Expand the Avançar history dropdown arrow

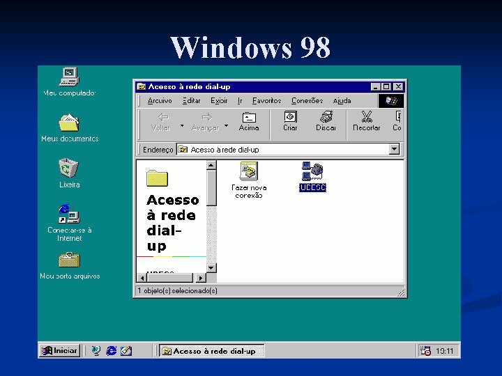click(227, 125)
